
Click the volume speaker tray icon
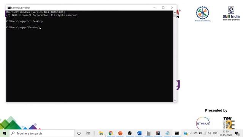[209, 133]
